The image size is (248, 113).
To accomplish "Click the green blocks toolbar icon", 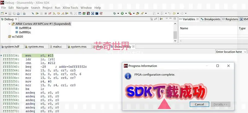I will pyautogui.click(x=84, y=13).
